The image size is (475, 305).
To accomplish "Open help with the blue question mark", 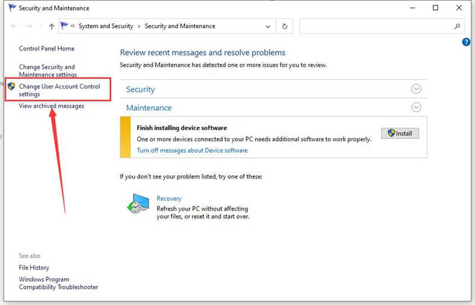I will point(466,42).
